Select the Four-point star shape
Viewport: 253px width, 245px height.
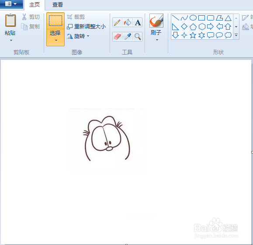184,35
